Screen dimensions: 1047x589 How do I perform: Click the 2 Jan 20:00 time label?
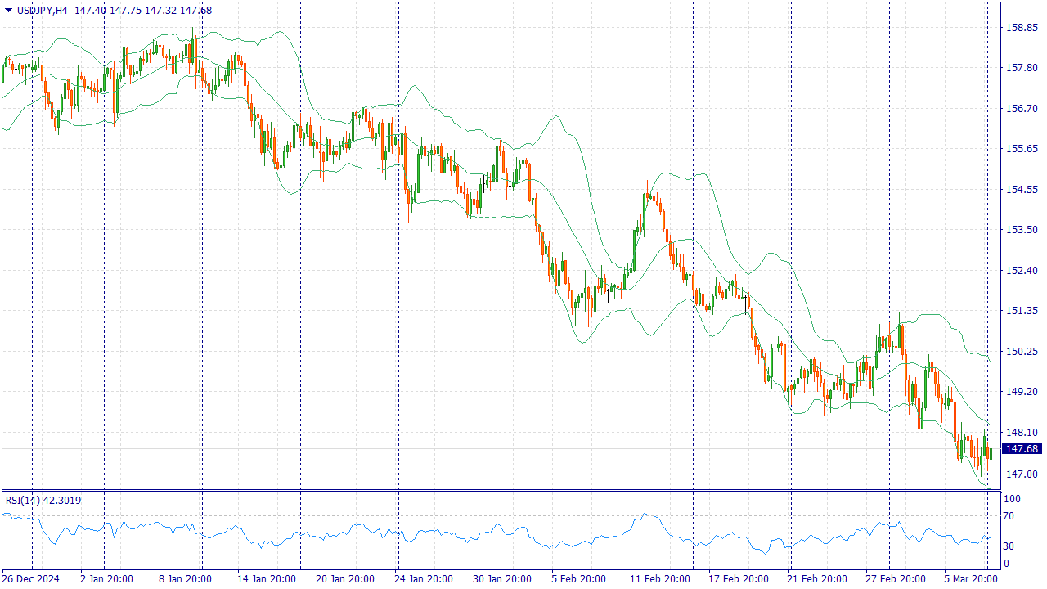point(106,579)
